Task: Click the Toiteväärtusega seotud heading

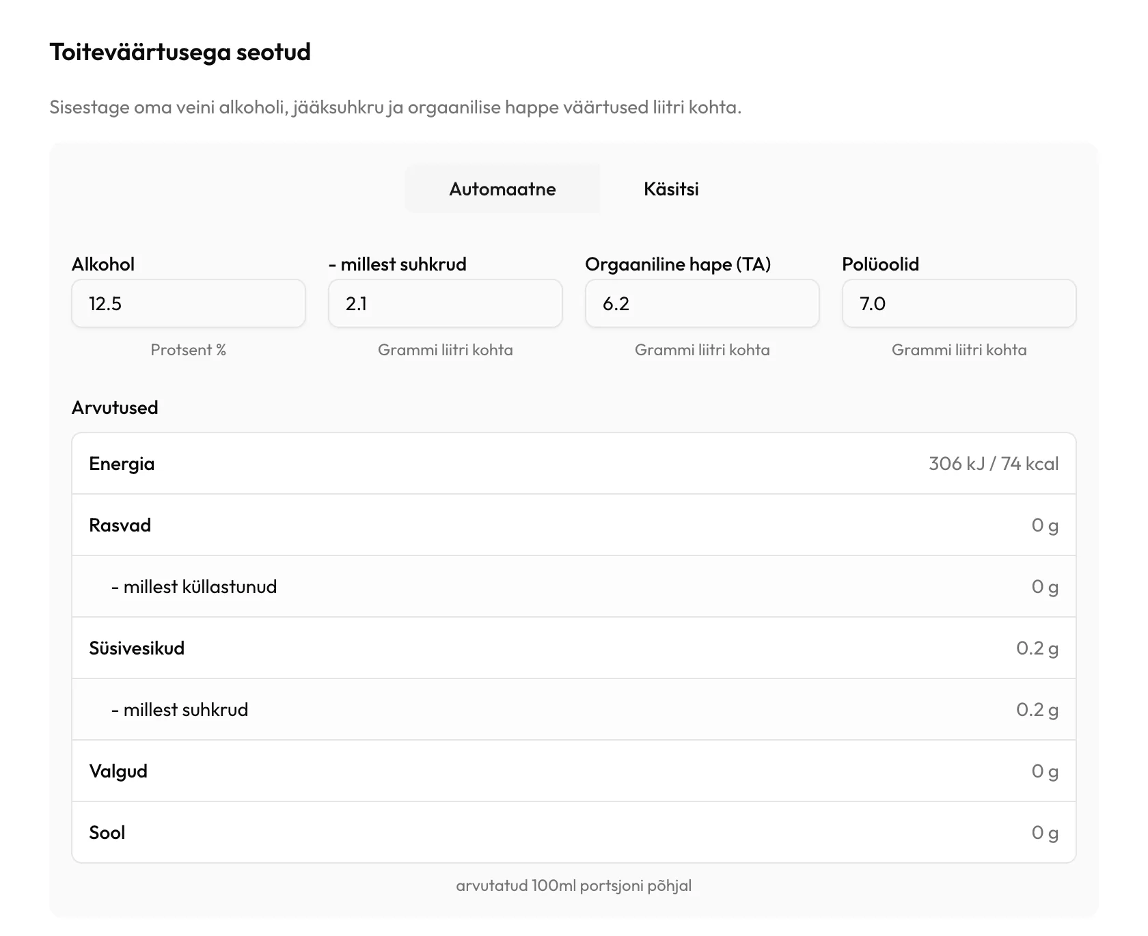Action: [180, 52]
